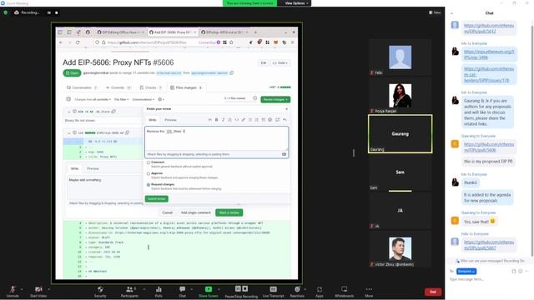Screen dimensions: 534x300
Task: Open the emoji picker in chat
Action: (521, 271)
